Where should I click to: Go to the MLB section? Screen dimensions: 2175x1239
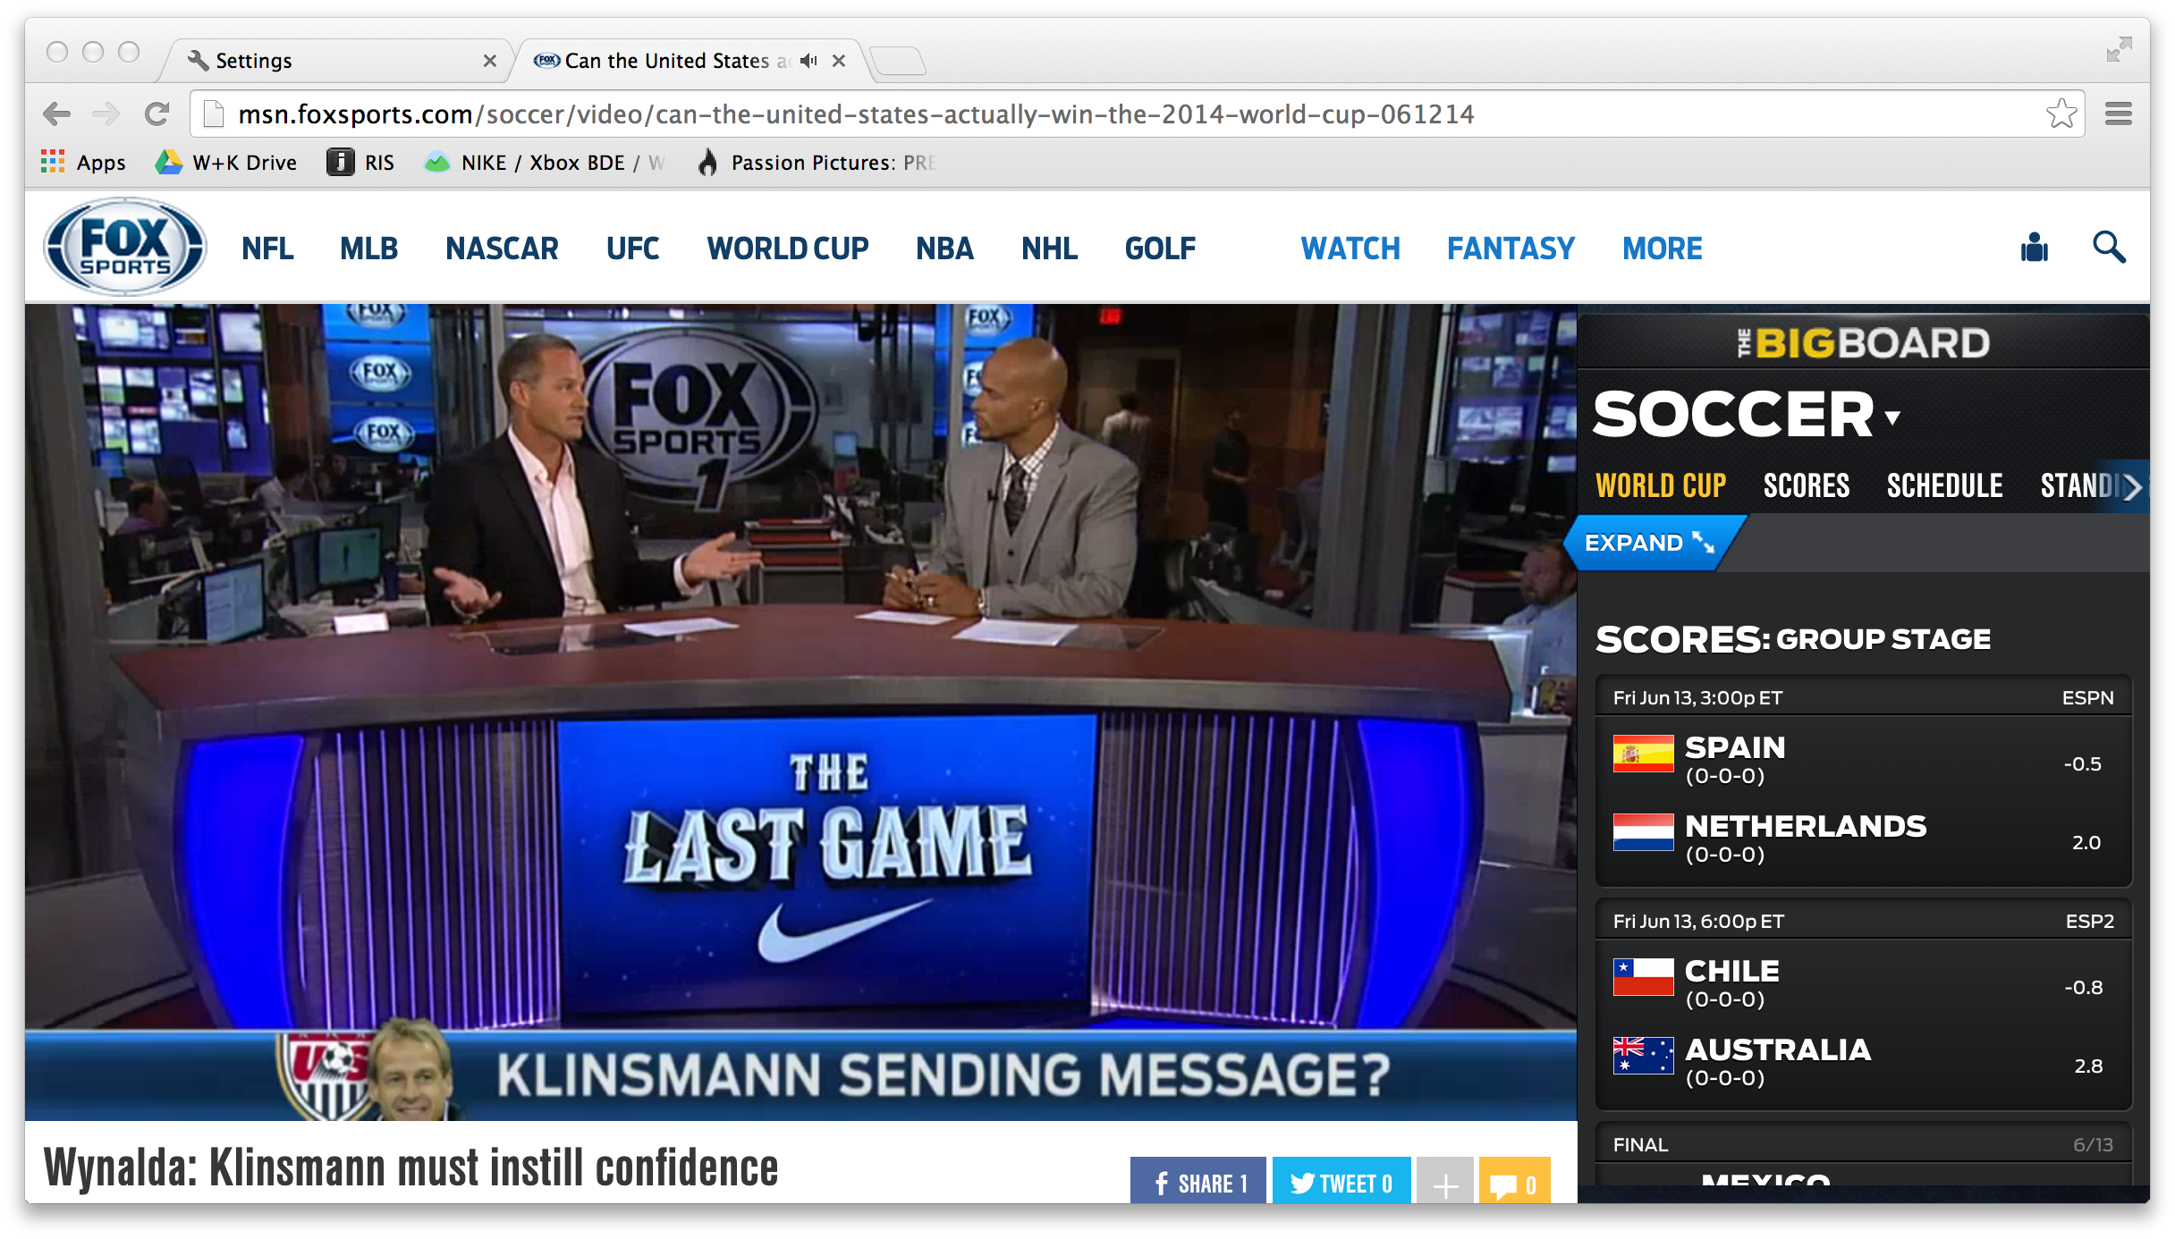tap(368, 249)
